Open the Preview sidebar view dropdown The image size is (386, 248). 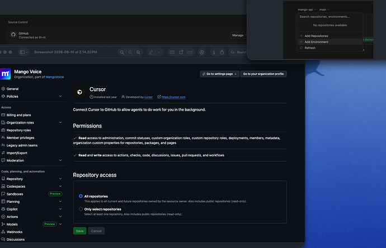pos(23,52)
